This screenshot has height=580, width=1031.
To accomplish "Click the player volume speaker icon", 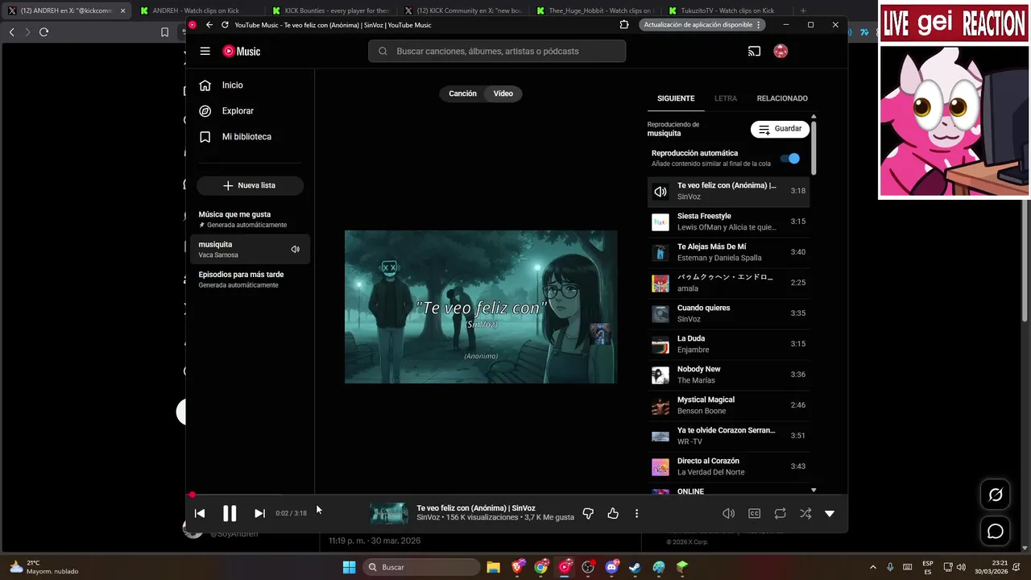I will 728,513.
